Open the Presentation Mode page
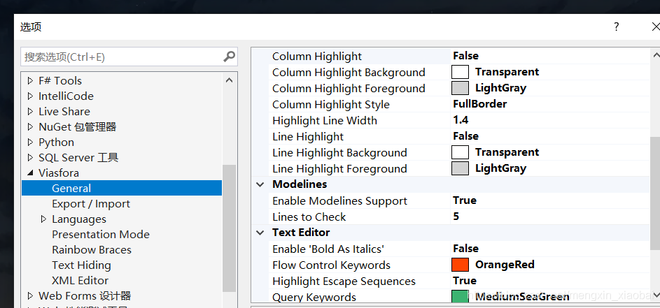 tap(101, 235)
